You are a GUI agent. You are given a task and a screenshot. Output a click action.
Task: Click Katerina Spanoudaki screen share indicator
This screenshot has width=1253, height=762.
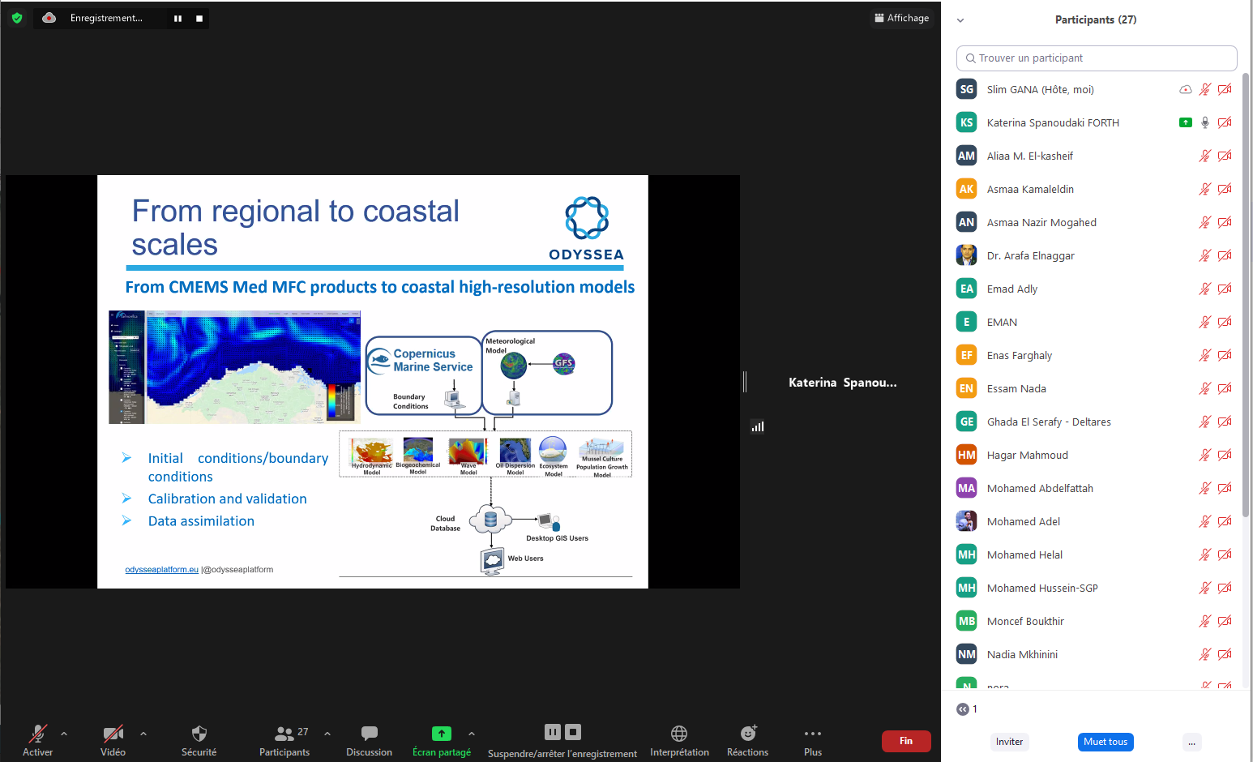coord(1186,122)
